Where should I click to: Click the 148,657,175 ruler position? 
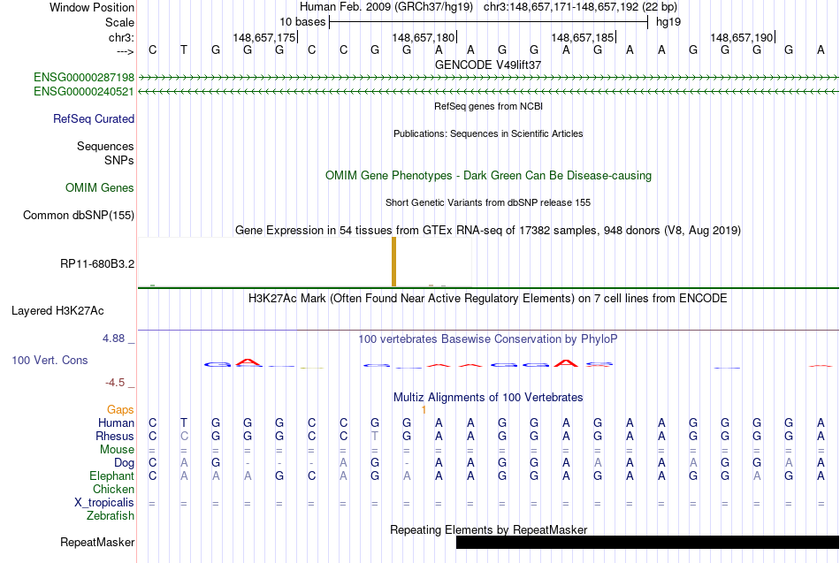264,38
